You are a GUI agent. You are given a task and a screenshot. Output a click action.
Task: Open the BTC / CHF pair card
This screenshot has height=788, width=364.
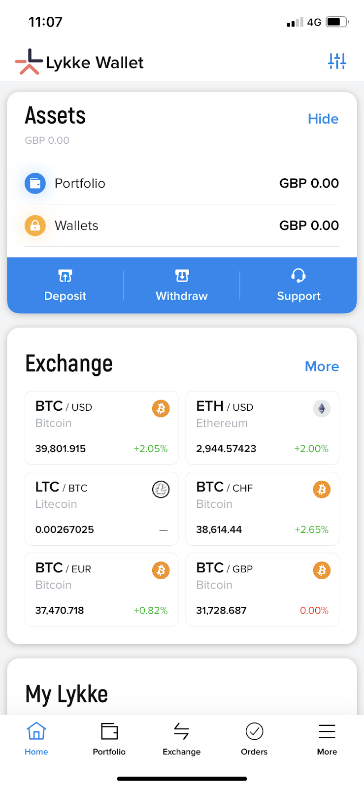[262, 508]
